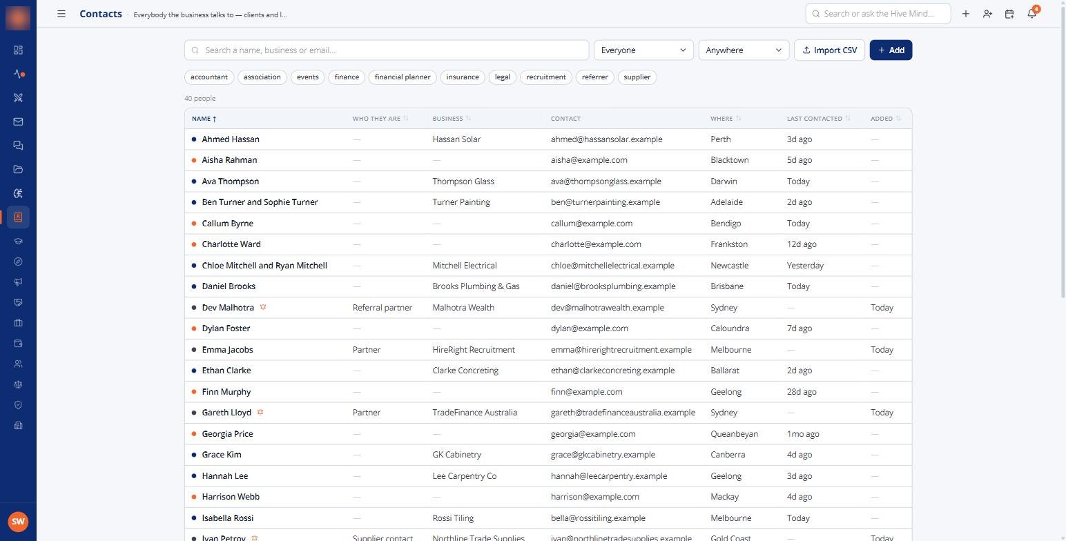The height and width of the screenshot is (541, 1066).
Task: Open the chat bubbles icon in sidebar
Action: click(18, 146)
